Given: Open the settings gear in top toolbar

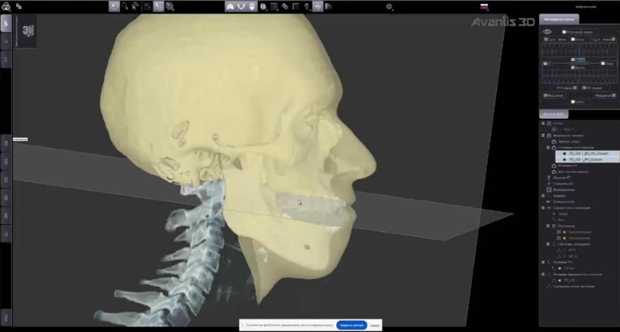Looking at the screenshot, I should point(389,6).
